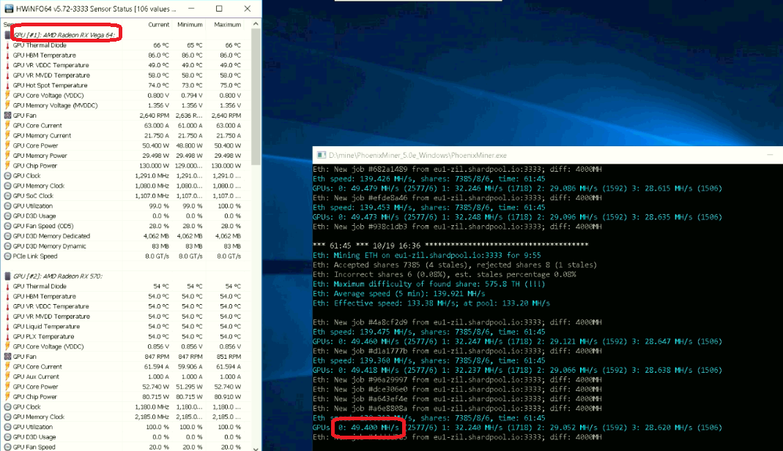Click the sensor list scroll-up arrow

256,24
